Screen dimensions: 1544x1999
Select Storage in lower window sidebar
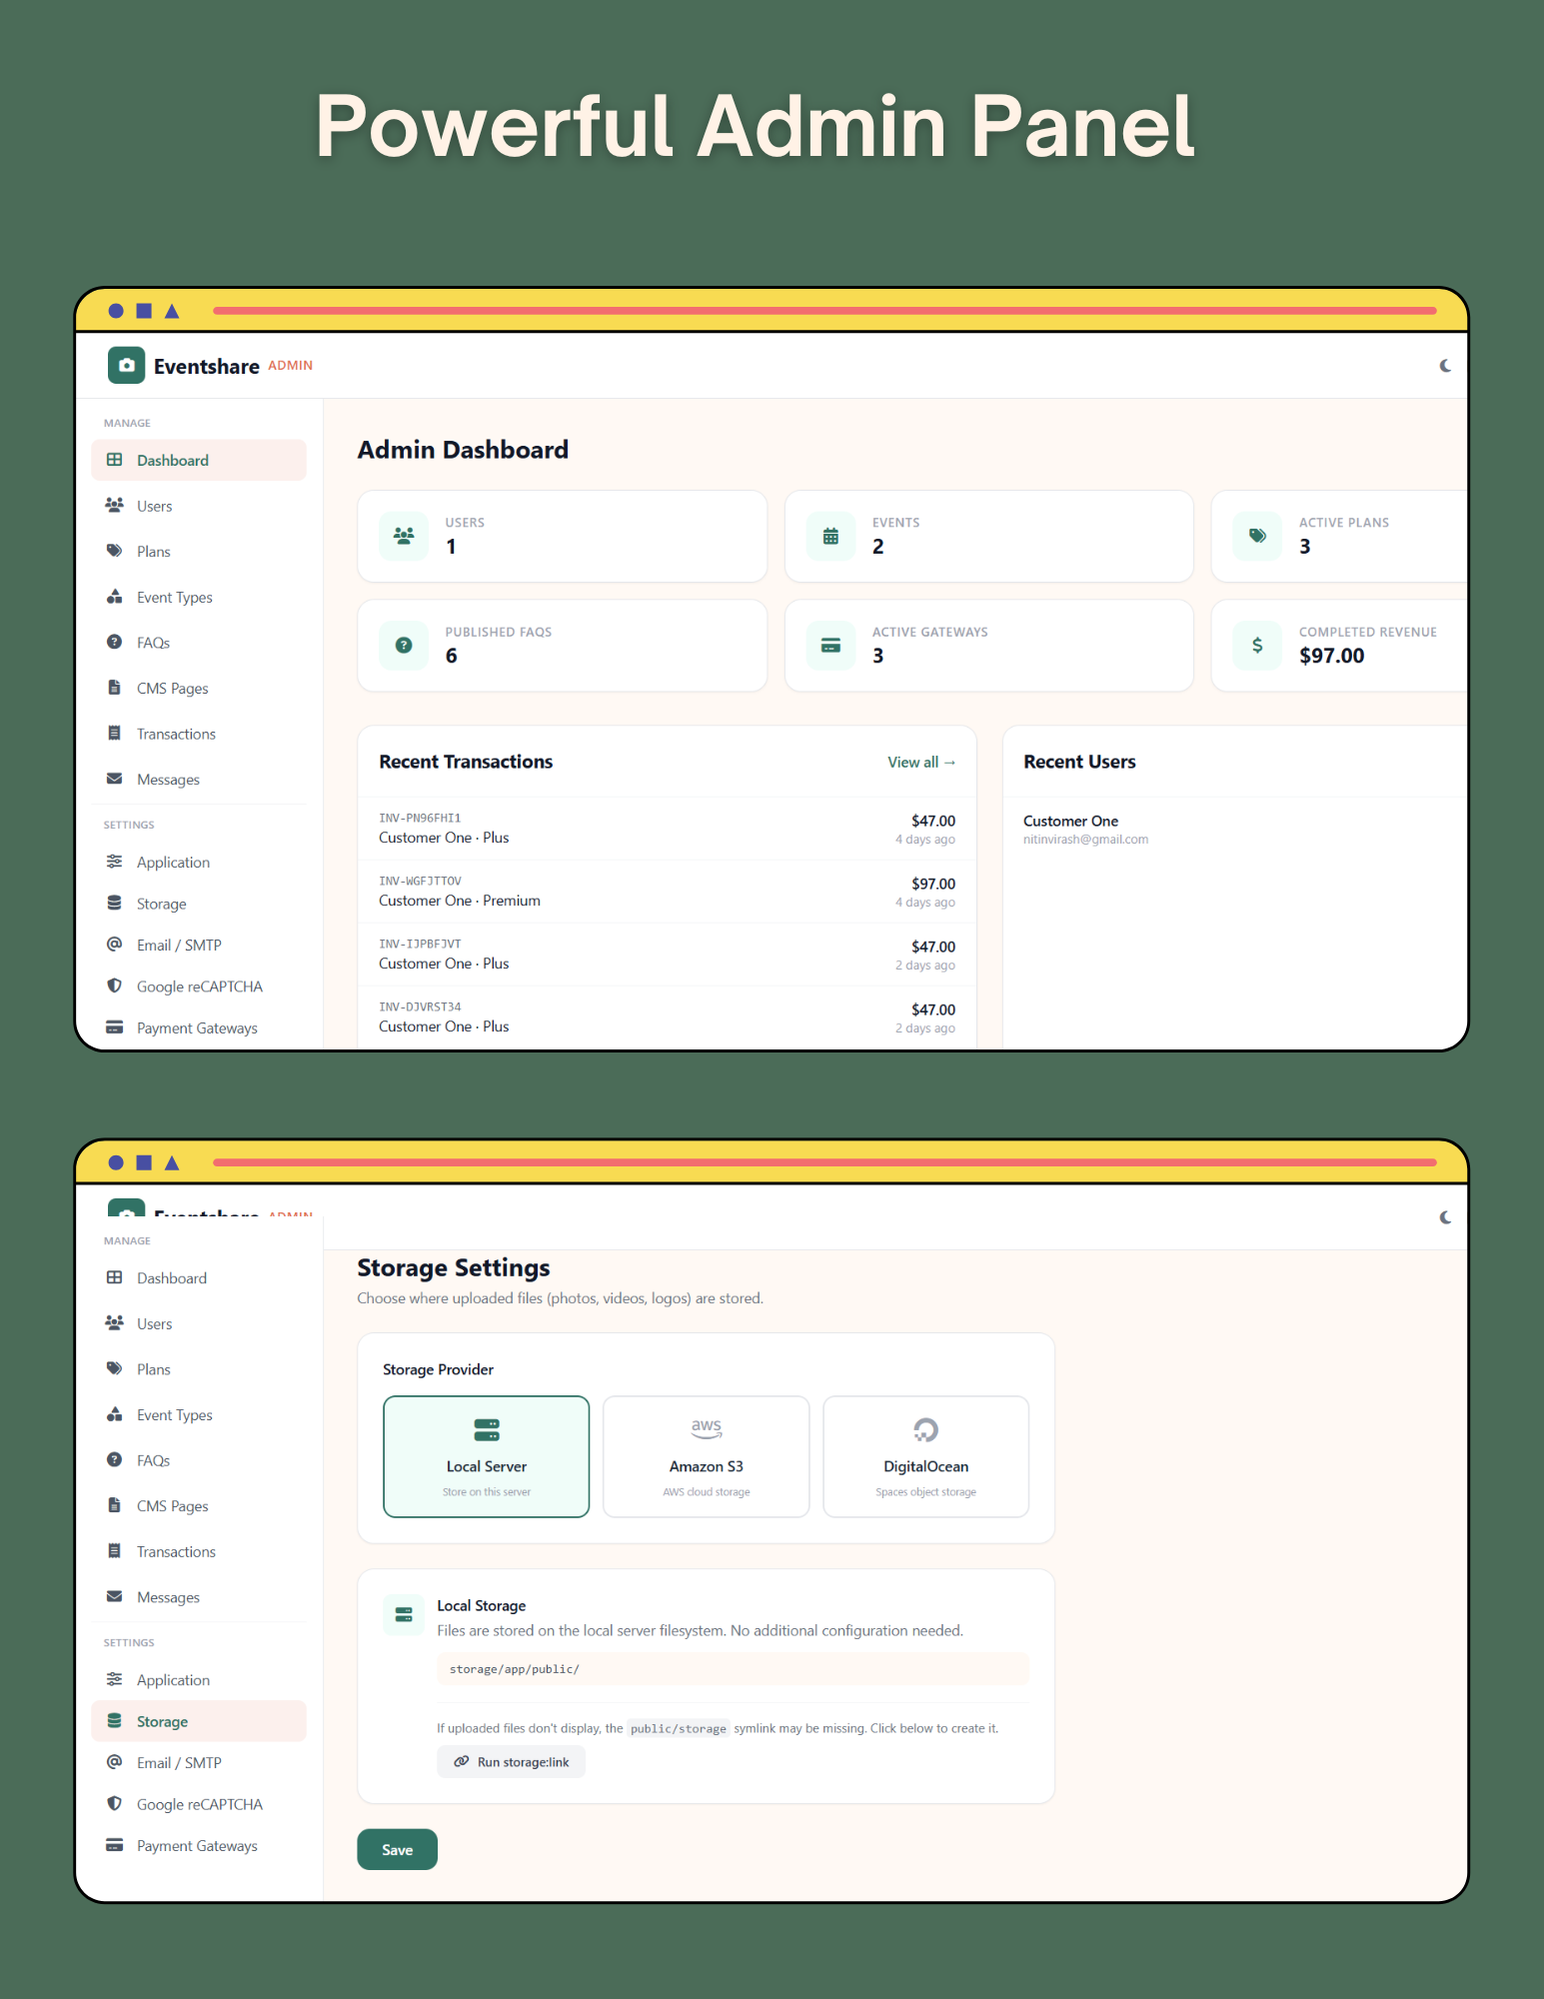(199, 1721)
